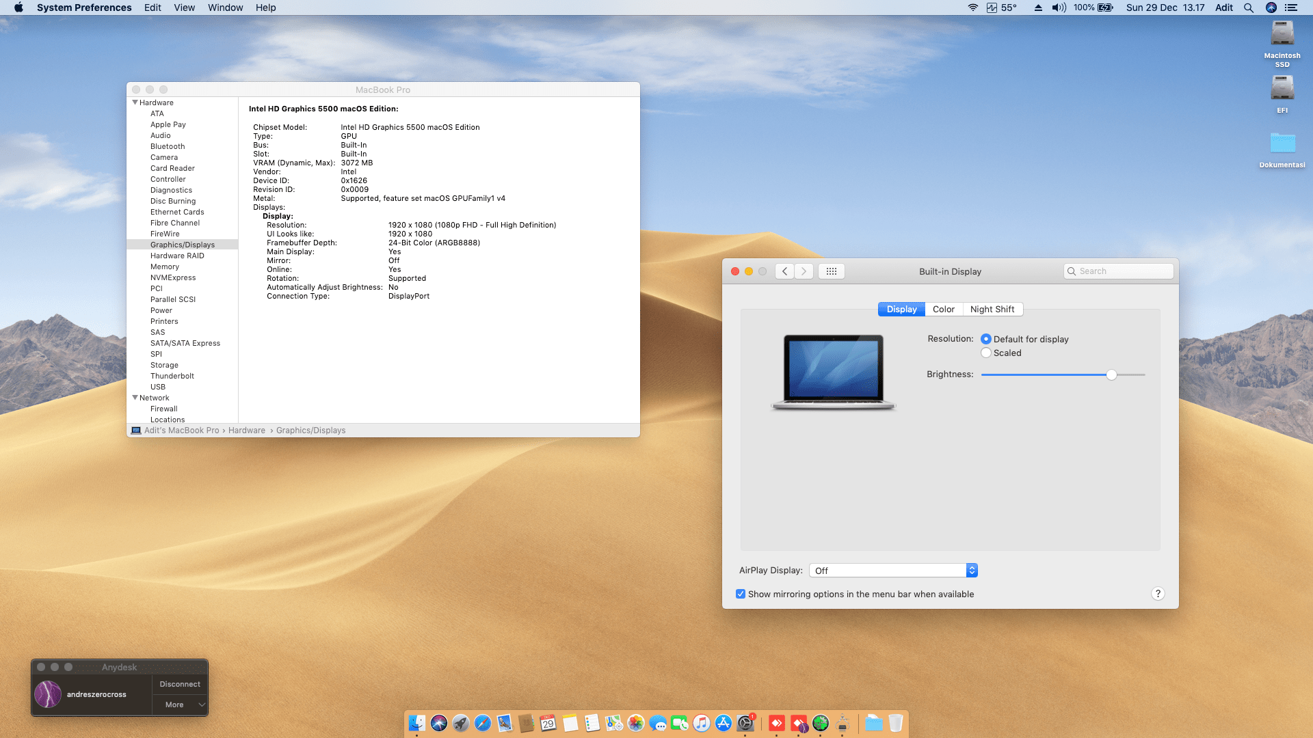Click the MacBook display thumbnail image

coord(834,372)
